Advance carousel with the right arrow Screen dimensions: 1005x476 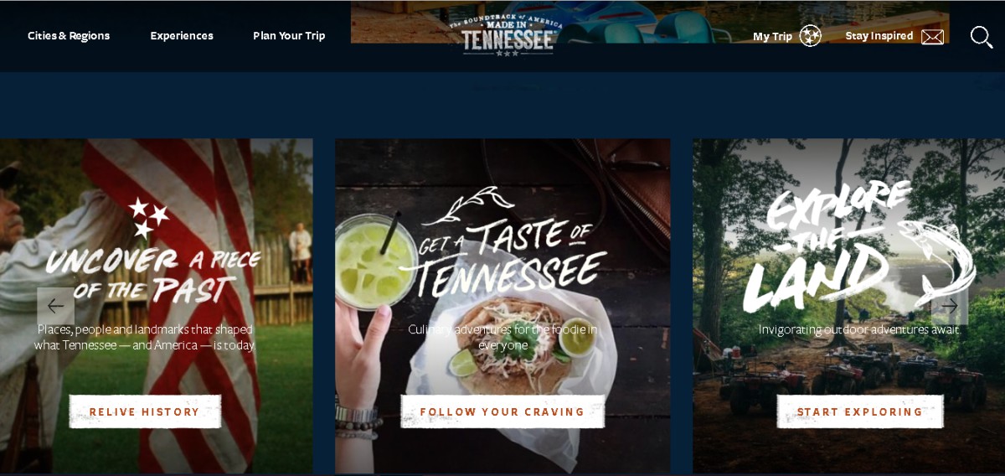click(x=949, y=306)
